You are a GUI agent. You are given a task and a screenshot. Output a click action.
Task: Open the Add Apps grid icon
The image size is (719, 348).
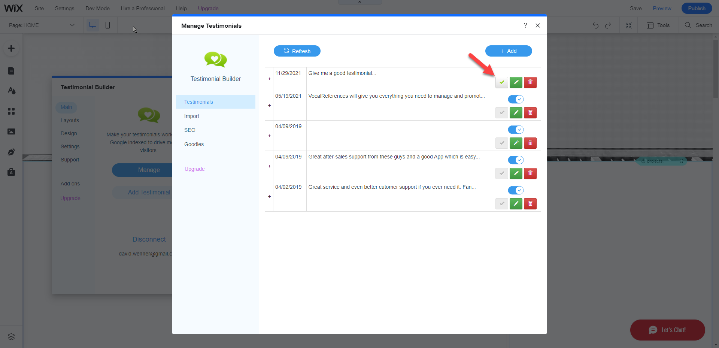(11, 111)
